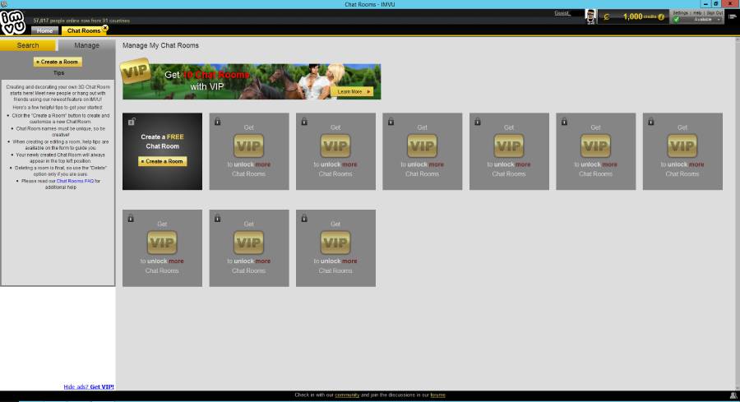Open the forums link in footer

click(x=437, y=395)
